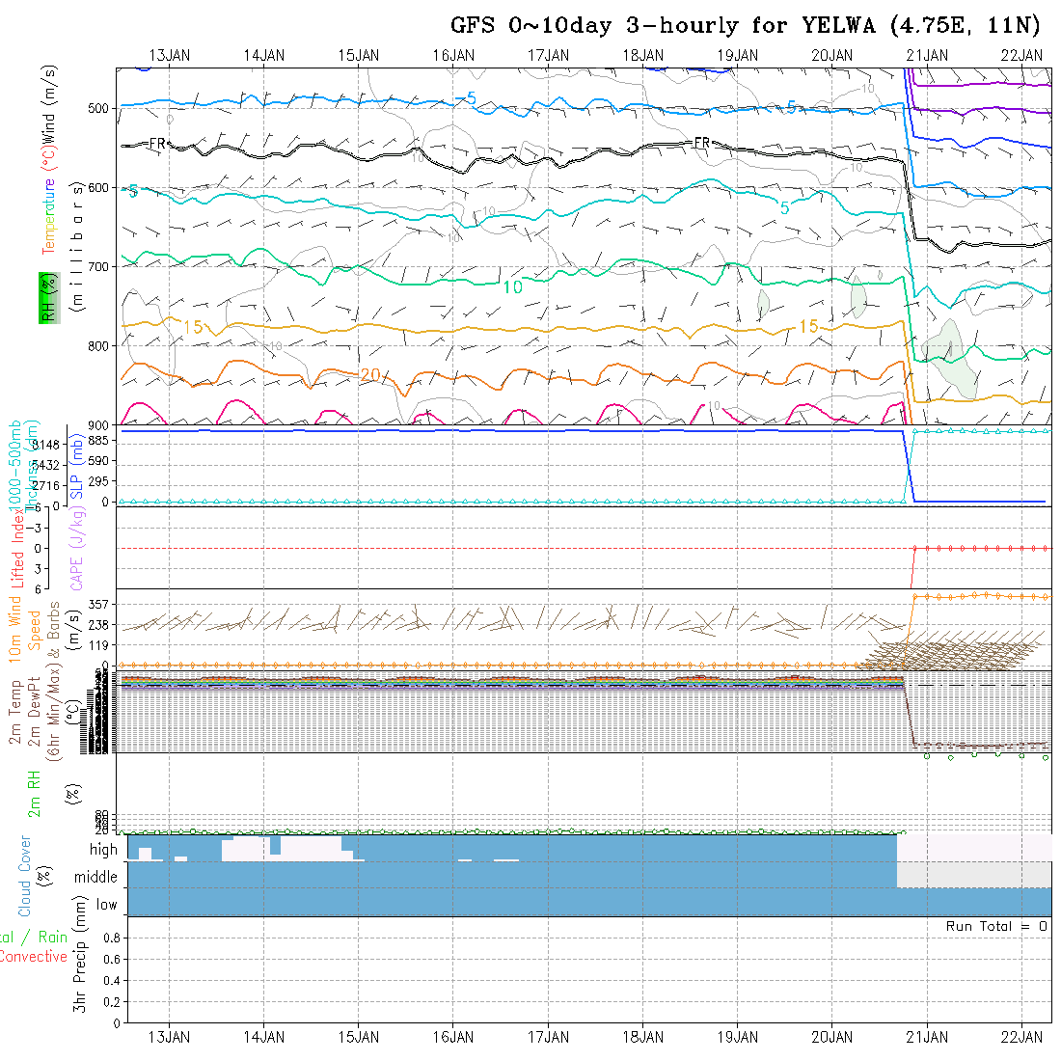Viewport: 1061px width, 1061px height.
Task: Click the 'low' cloud cover row label
Action: click(x=106, y=905)
